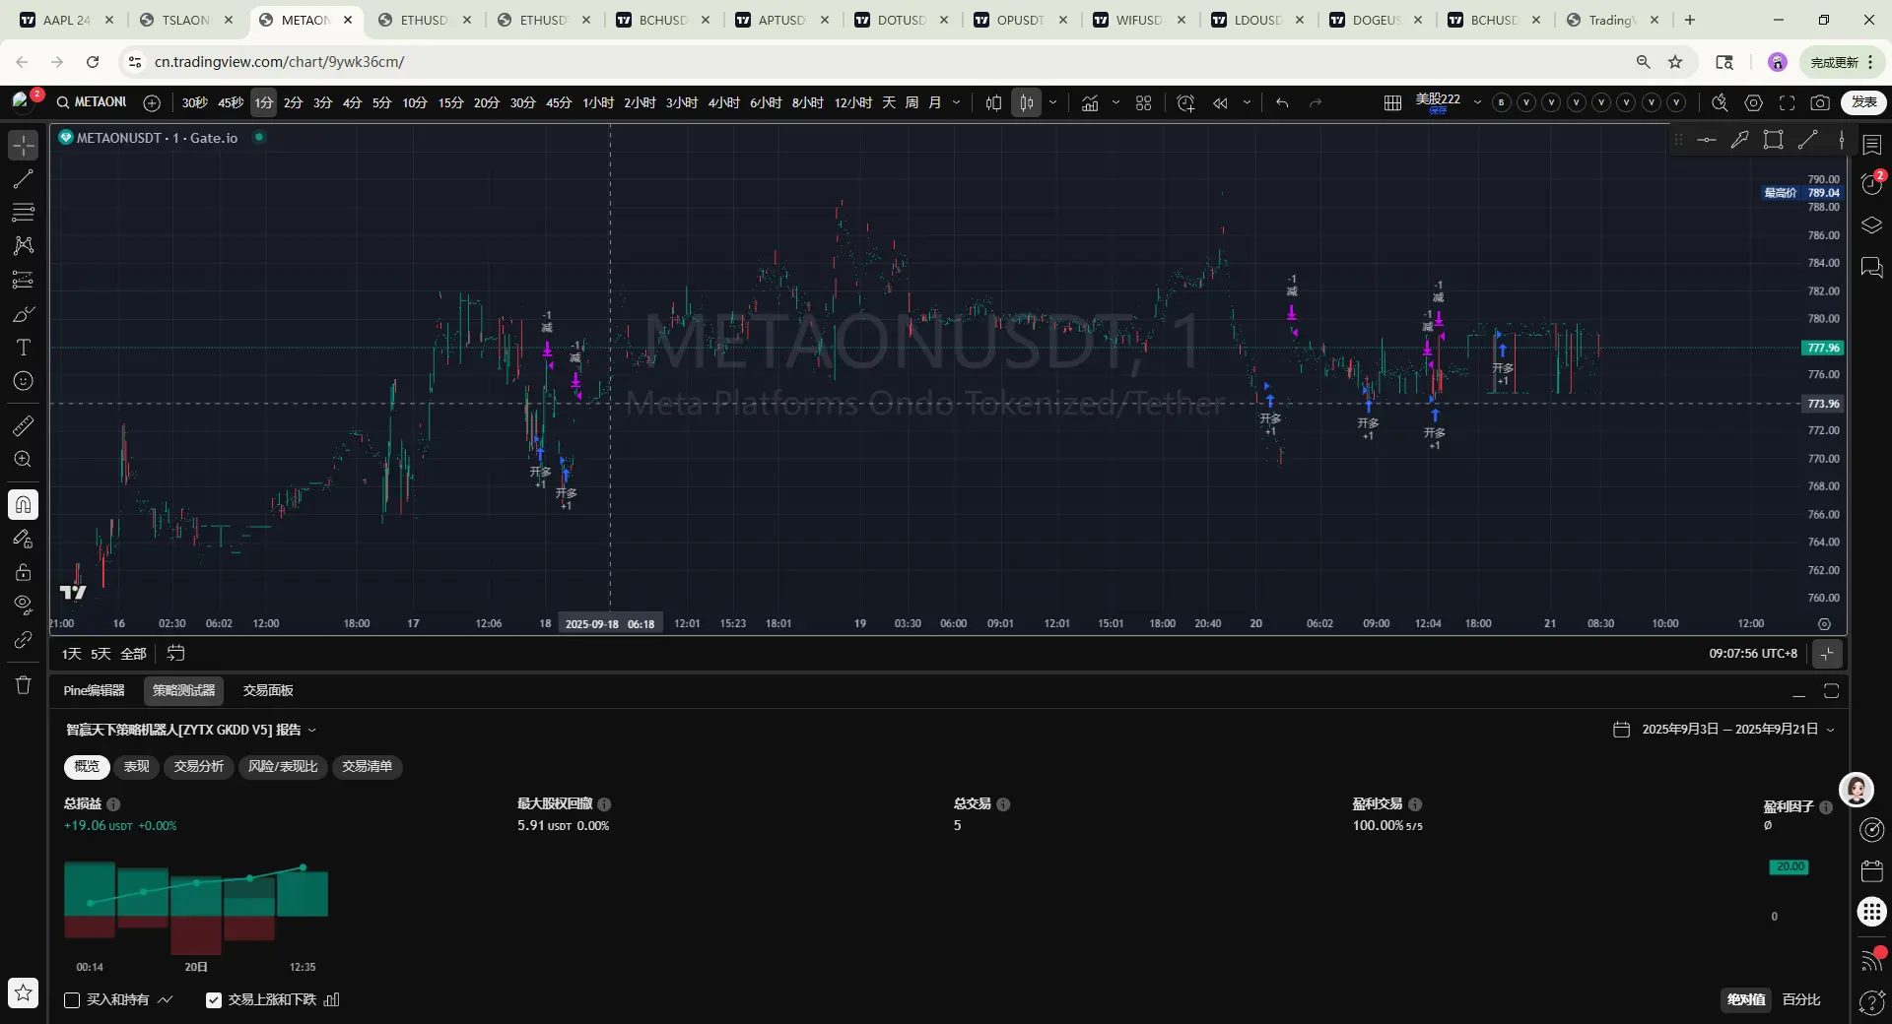Set chart range to 5天
Viewport: 1892px width, 1024px height.
click(x=101, y=654)
